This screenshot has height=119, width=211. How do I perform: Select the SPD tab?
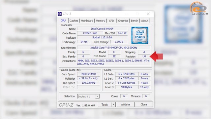point(111,21)
